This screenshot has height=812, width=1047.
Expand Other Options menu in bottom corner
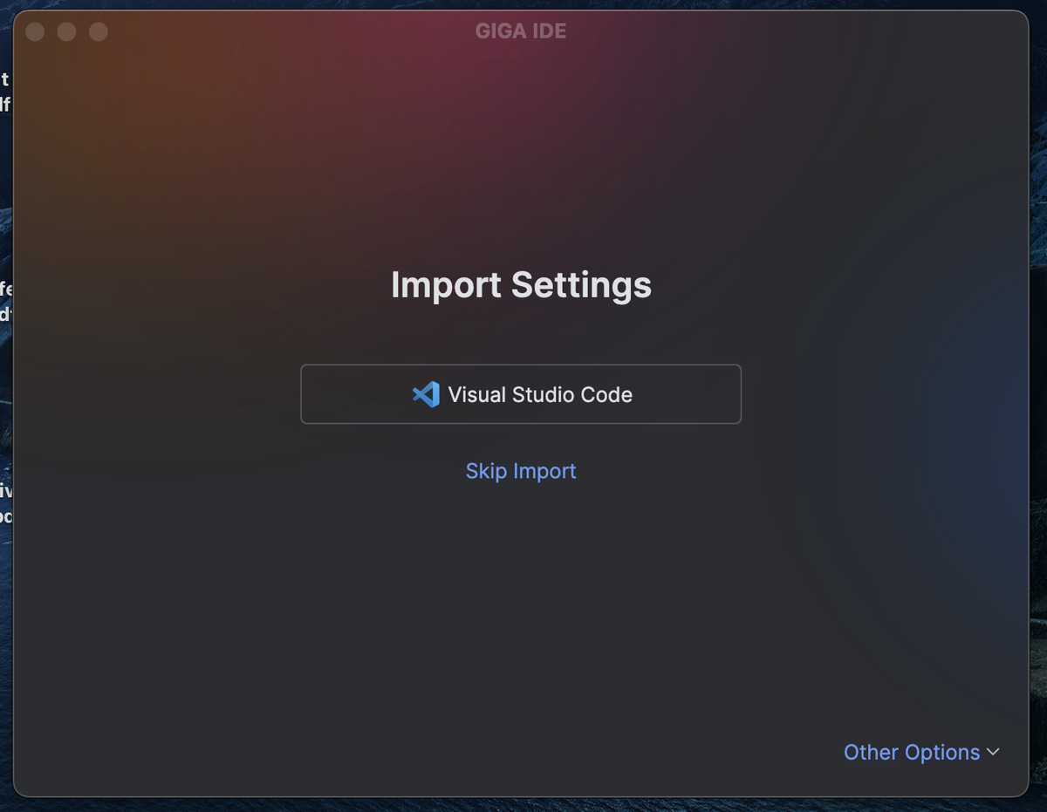[x=920, y=752]
